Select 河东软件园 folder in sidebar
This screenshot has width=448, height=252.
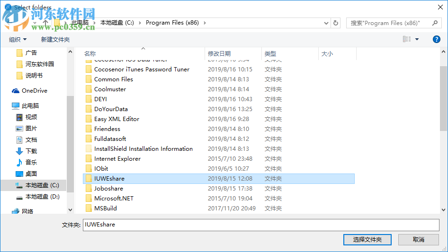pyautogui.click(x=35, y=64)
